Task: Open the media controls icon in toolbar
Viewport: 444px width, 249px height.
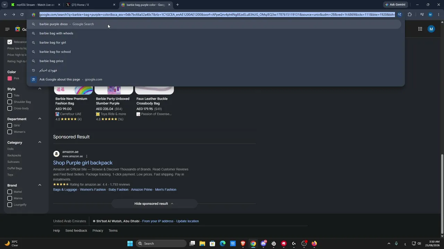Action: point(422,15)
